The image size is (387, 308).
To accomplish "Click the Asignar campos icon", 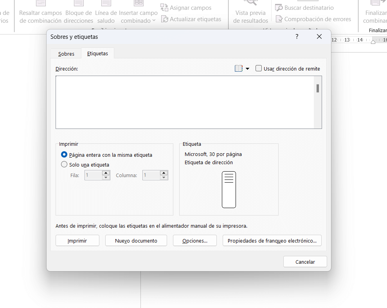I will tap(164, 8).
